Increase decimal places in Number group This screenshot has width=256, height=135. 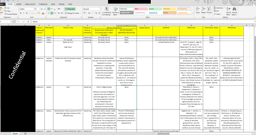(x=96, y=13)
